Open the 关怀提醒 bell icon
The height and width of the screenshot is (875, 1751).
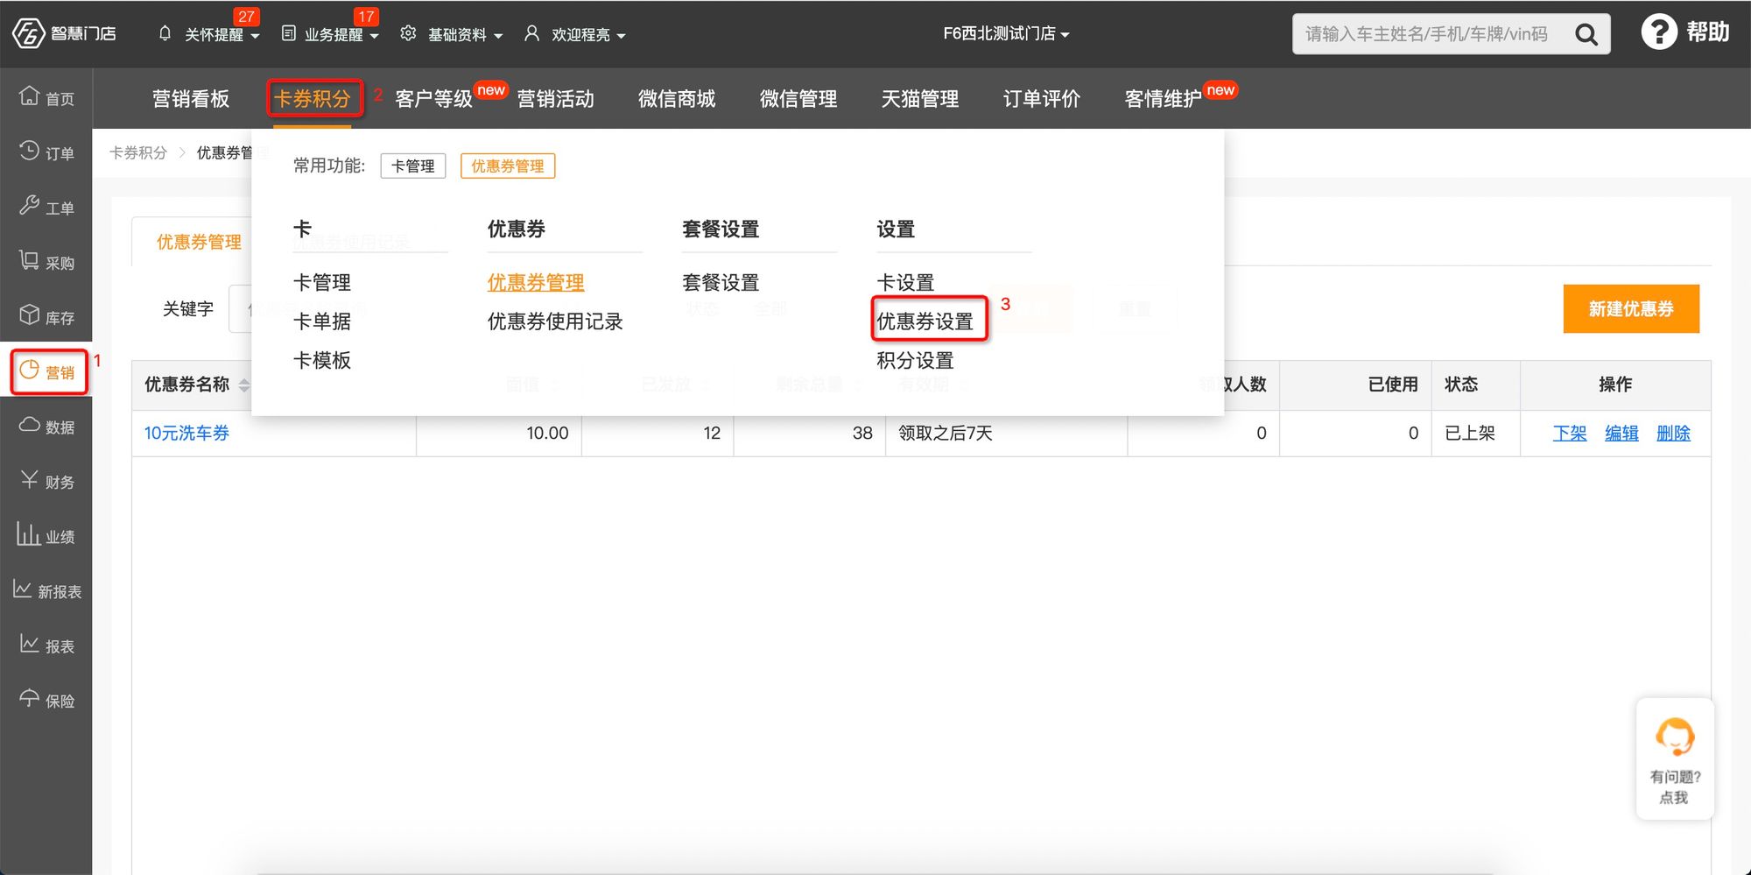165,33
